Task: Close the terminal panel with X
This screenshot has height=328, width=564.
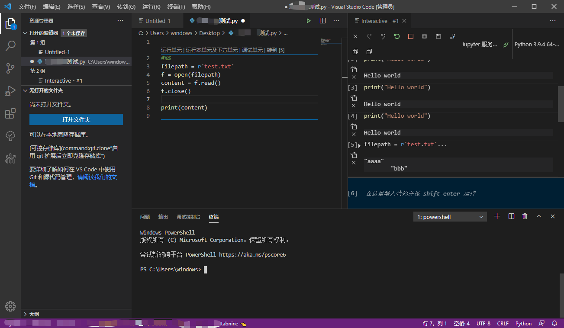Action: pos(553,216)
